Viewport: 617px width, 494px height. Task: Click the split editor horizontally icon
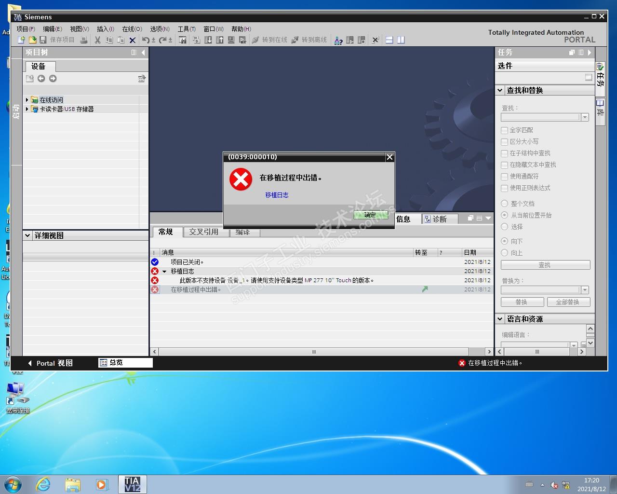[389, 40]
